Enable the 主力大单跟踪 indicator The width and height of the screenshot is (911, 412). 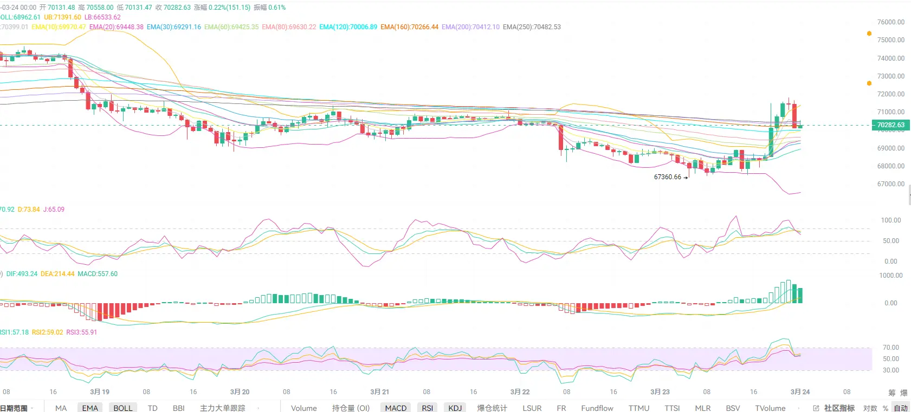click(223, 408)
